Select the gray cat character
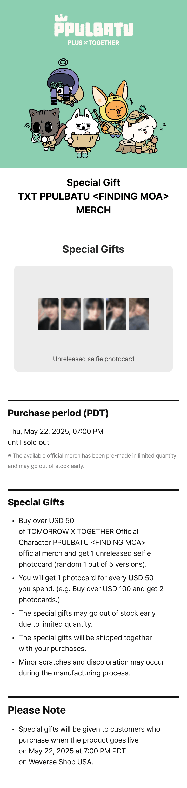The image size is (187, 788). [x=44, y=128]
